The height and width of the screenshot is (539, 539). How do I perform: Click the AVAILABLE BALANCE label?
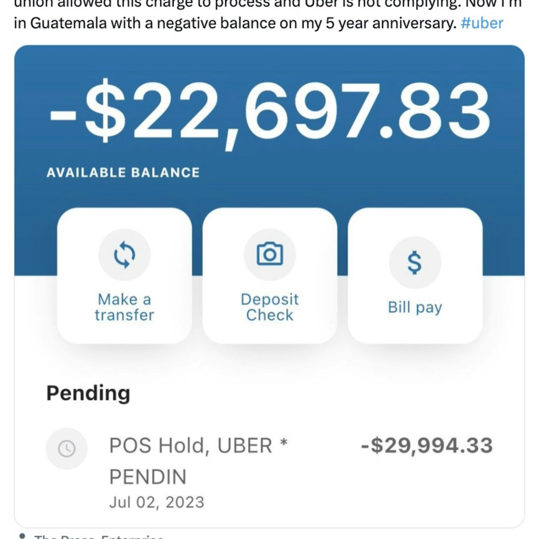coord(123,173)
